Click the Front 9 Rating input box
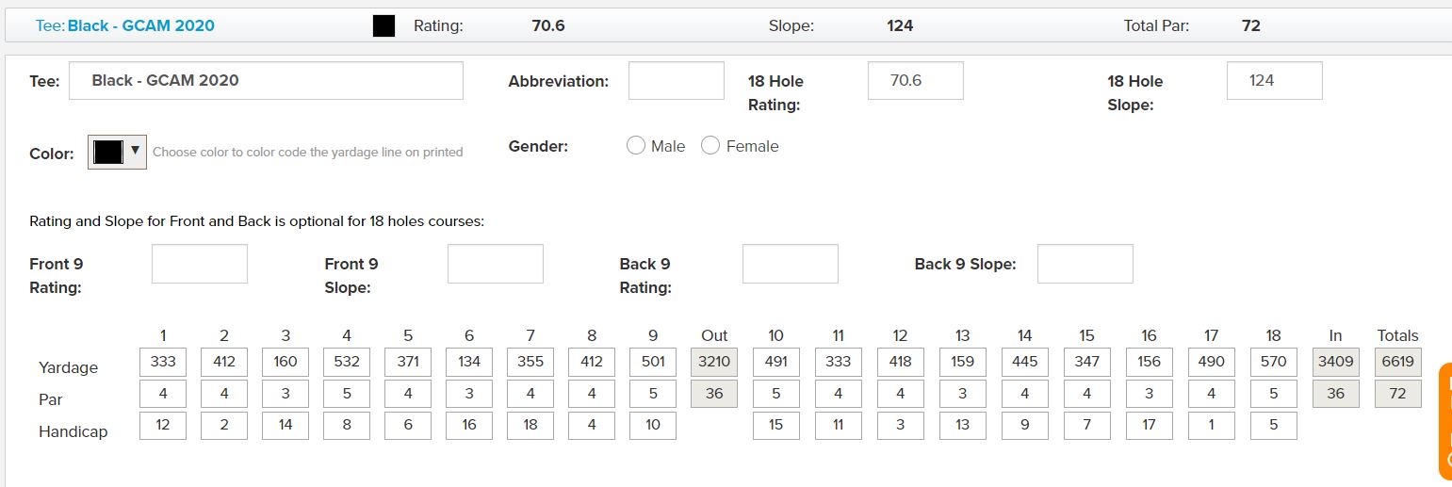Image resolution: width=1452 pixels, height=487 pixels. tap(200, 264)
